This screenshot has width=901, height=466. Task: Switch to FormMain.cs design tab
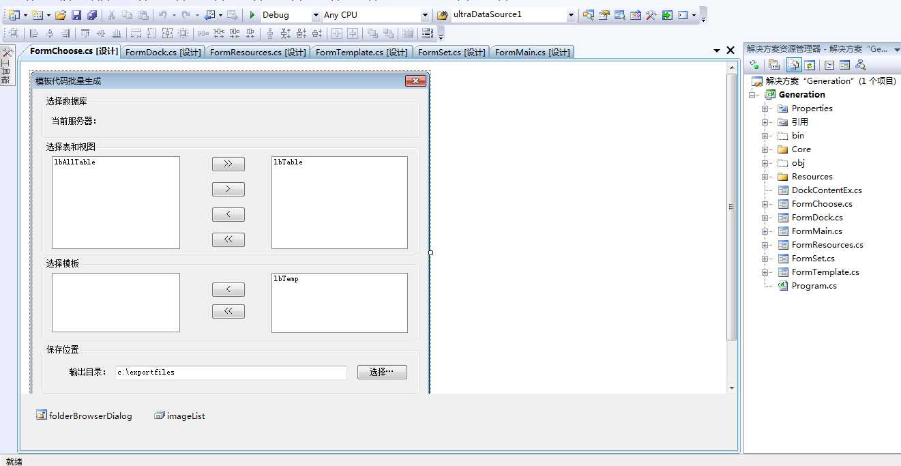[x=533, y=52]
